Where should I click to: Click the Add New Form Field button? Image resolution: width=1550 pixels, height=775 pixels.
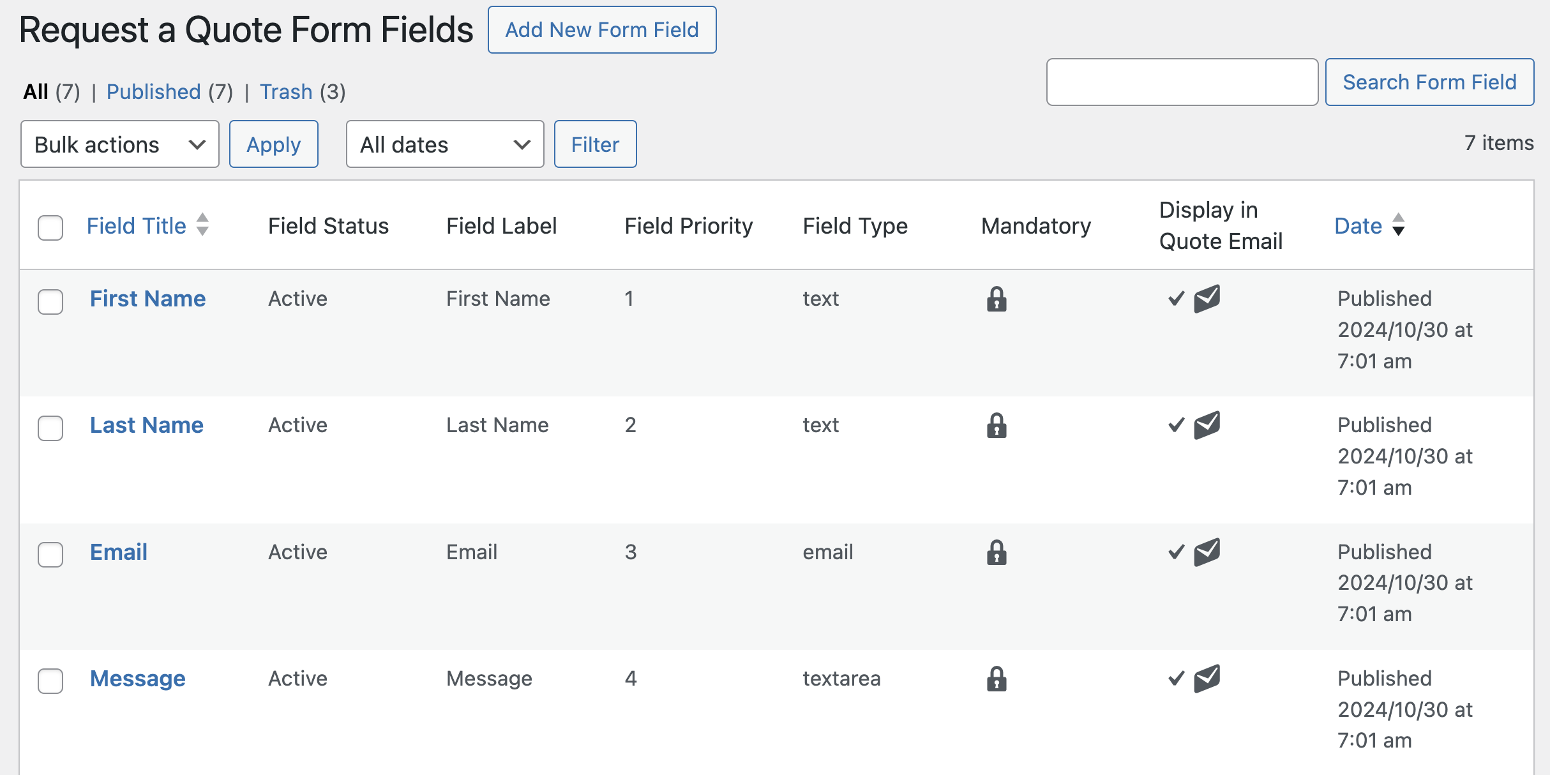pos(602,29)
